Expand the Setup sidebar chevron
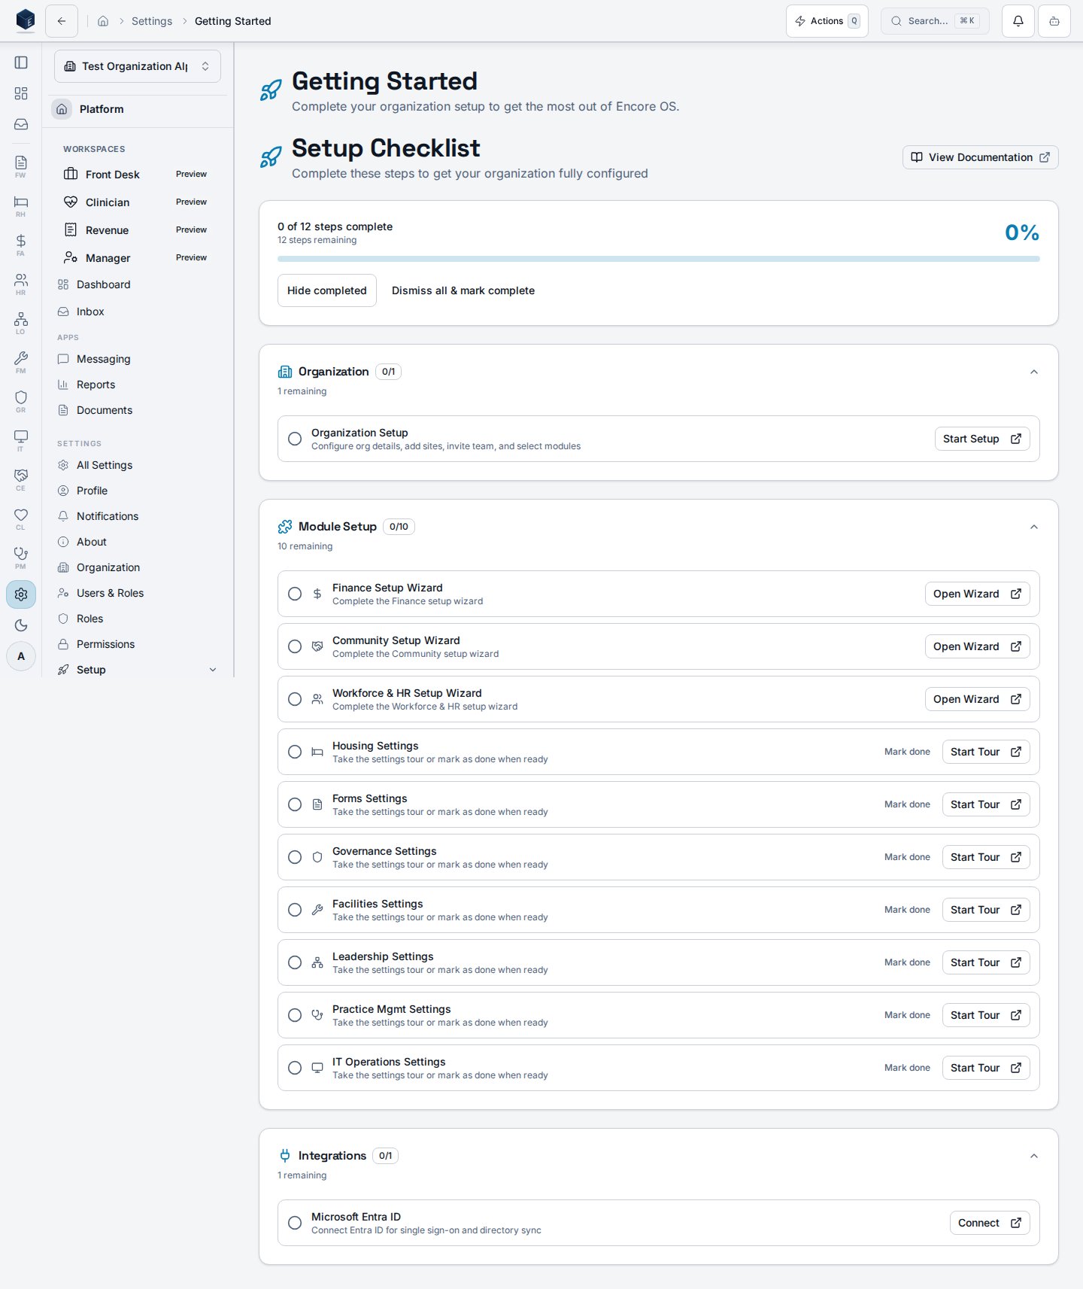 coord(213,670)
